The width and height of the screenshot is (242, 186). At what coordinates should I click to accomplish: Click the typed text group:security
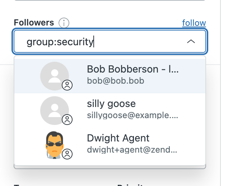pyautogui.click(x=60, y=42)
